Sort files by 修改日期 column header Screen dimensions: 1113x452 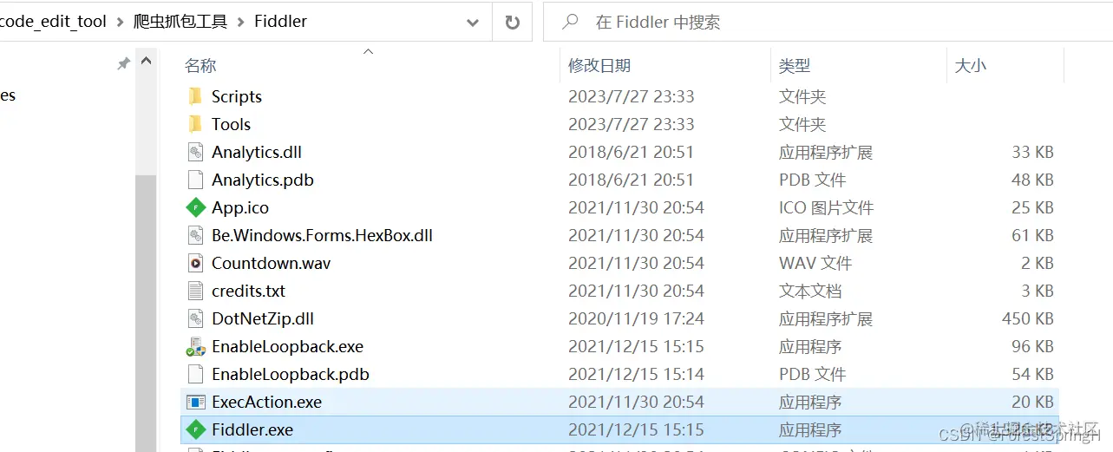pyautogui.click(x=599, y=65)
